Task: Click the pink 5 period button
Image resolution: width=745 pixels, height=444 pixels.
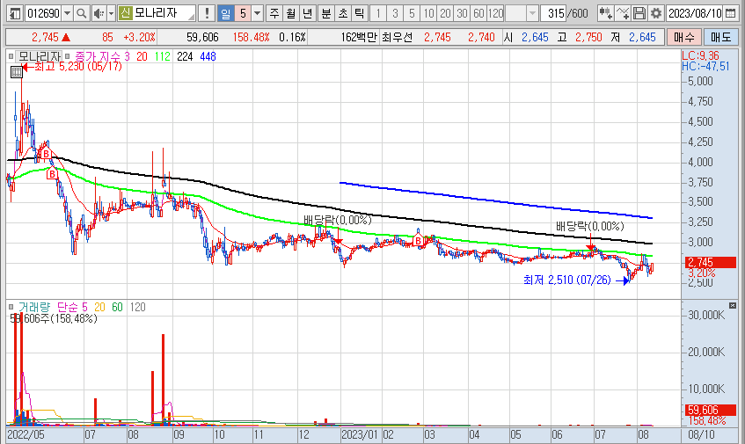Action: click(x=243, y=13)
